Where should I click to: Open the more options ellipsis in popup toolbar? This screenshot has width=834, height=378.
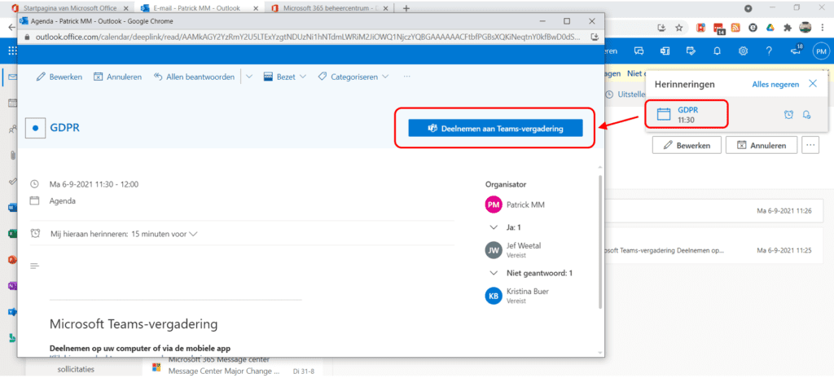407,77
